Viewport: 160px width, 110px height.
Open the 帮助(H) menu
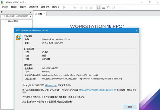pyautogui.click(x=55, y=7)
